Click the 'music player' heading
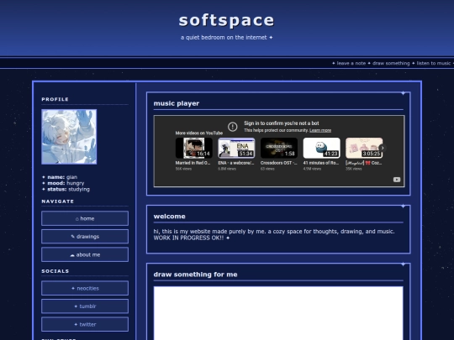Image resolution: width=454 pixels, height=340 pixels. (177, 103)
